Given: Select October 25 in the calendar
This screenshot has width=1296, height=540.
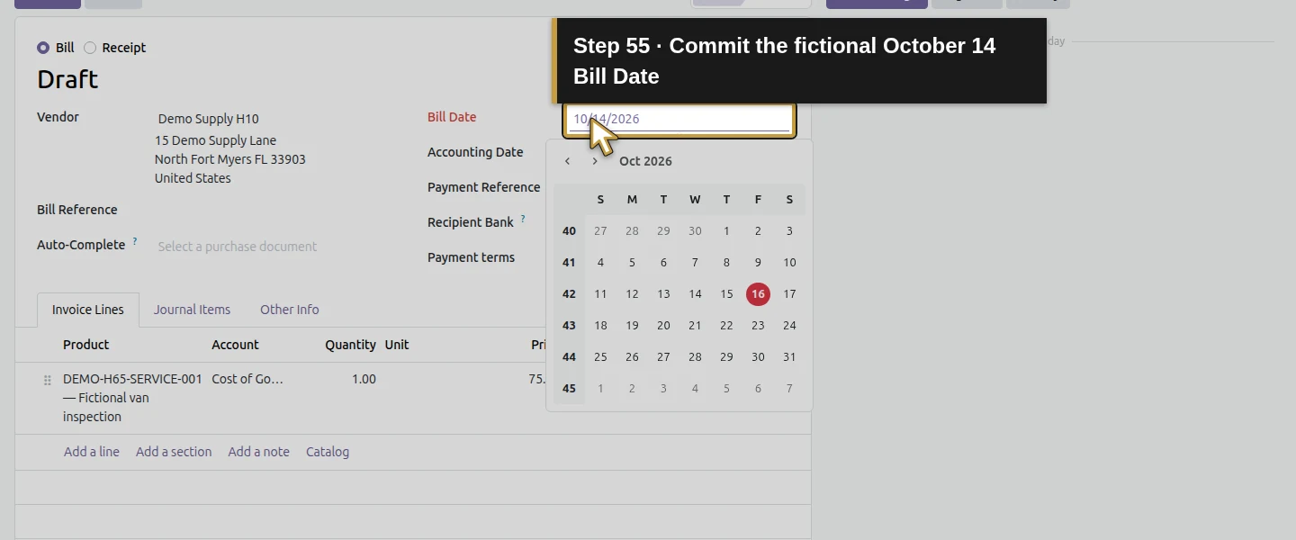Looking at the screenshot, I should tap(600, 357).
